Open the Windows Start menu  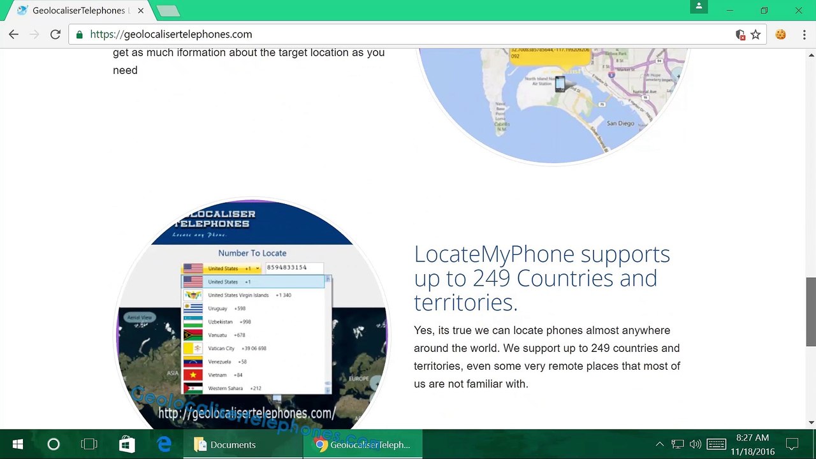(x=18, y=444)
